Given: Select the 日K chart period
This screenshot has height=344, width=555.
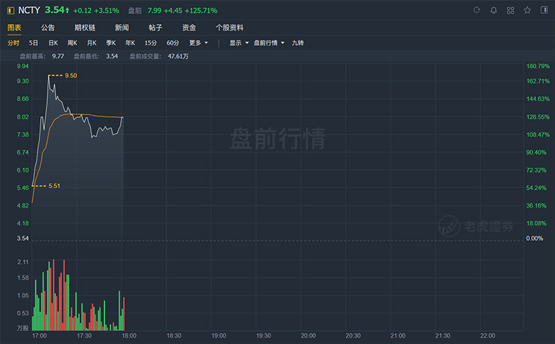Looking at the screenshot, I should click(53, 43).
